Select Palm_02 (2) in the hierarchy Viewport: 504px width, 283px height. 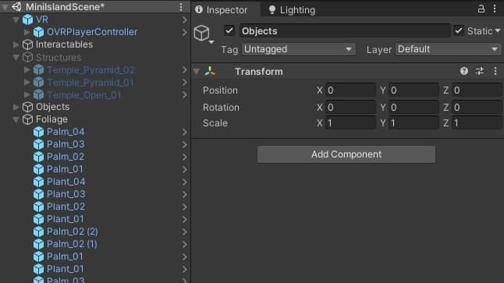click(73, 232)
